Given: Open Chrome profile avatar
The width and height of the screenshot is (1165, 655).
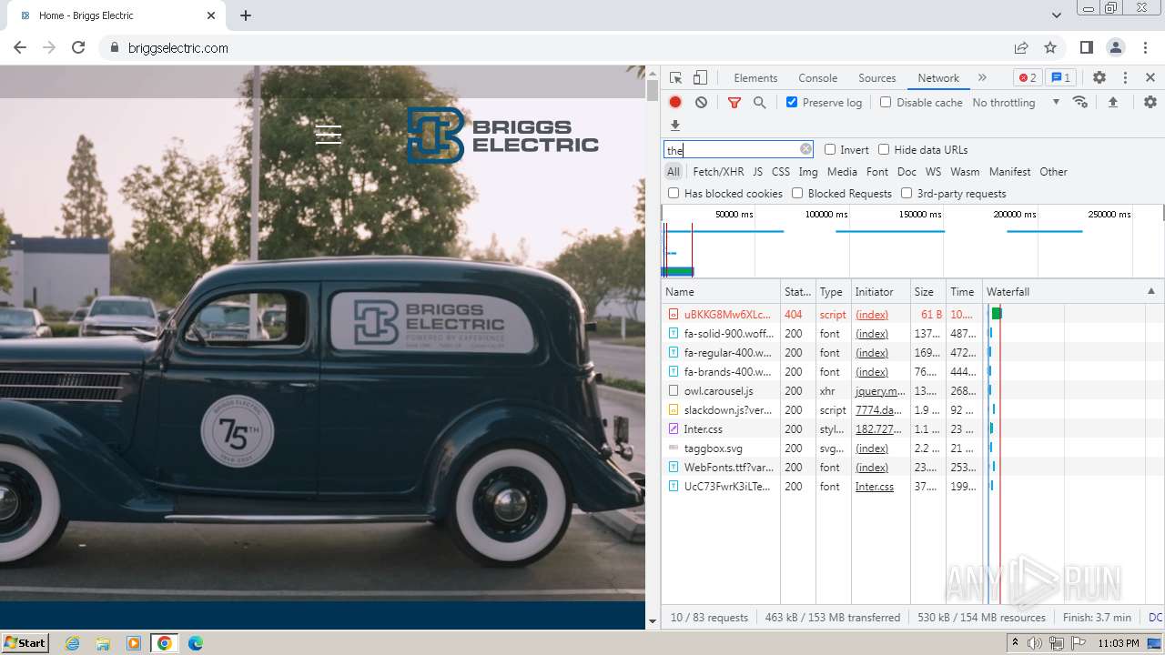Looking at the screenshot, I should pos(1116,47).
